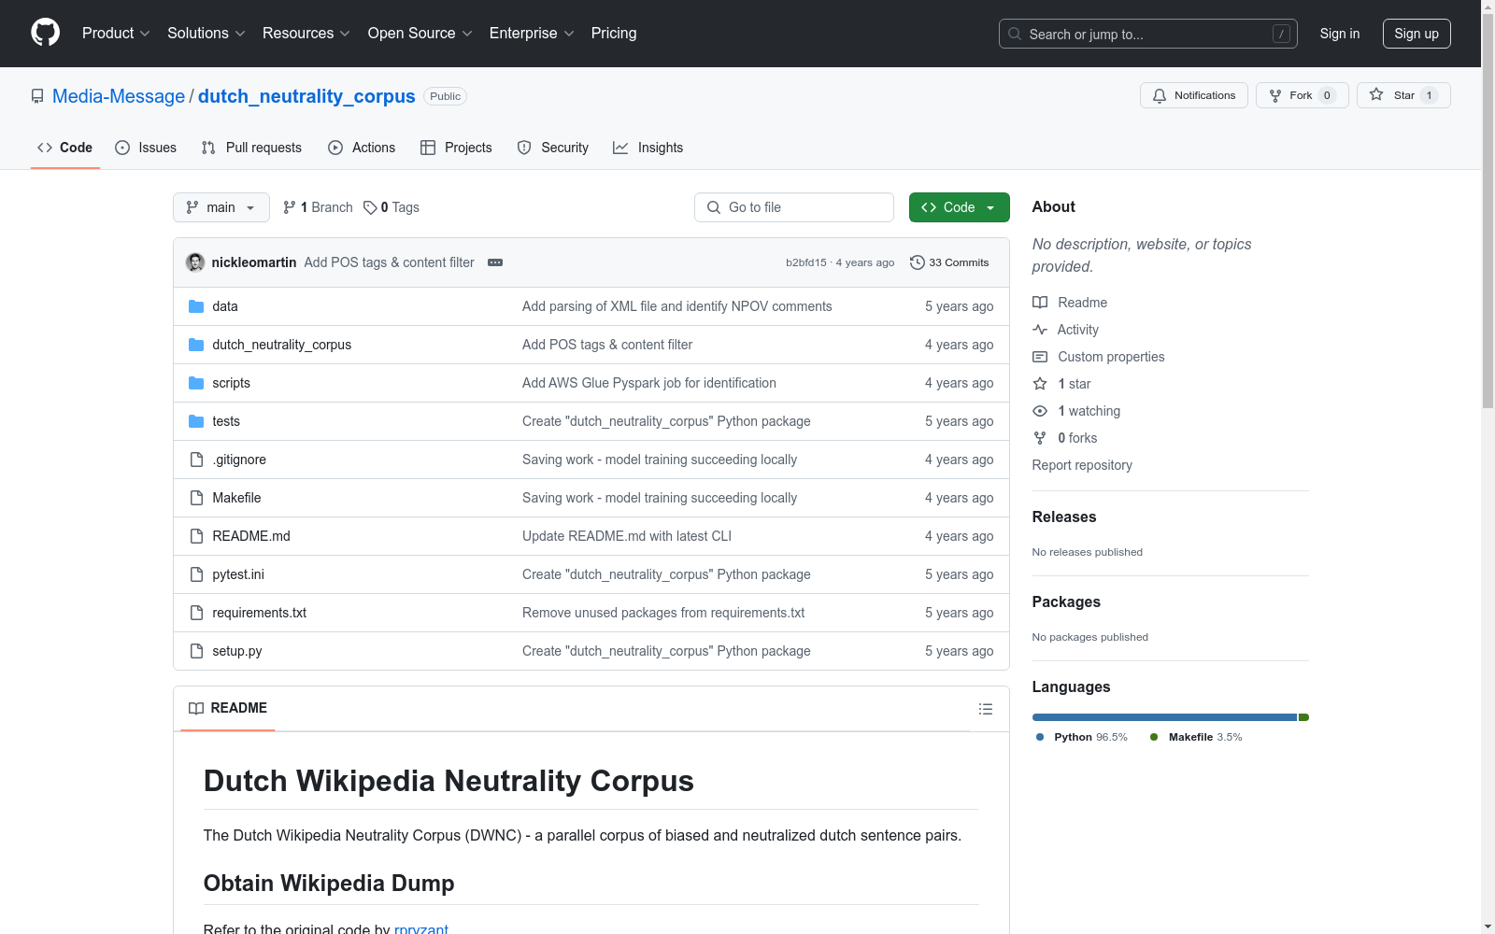Image resolution: width=1495 pixels, height=934 pixels.
Task: Focus the Go to file input
Action: [x=794, y=207]
